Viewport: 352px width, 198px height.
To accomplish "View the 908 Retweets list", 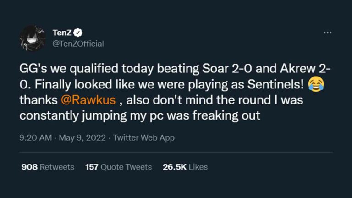I will coord(48,167).
